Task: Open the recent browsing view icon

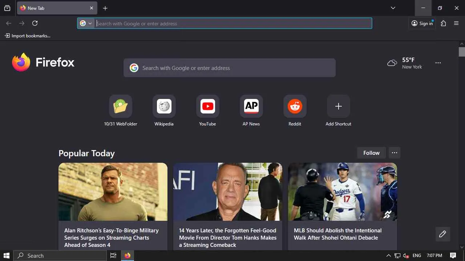Action: [7, 8]
